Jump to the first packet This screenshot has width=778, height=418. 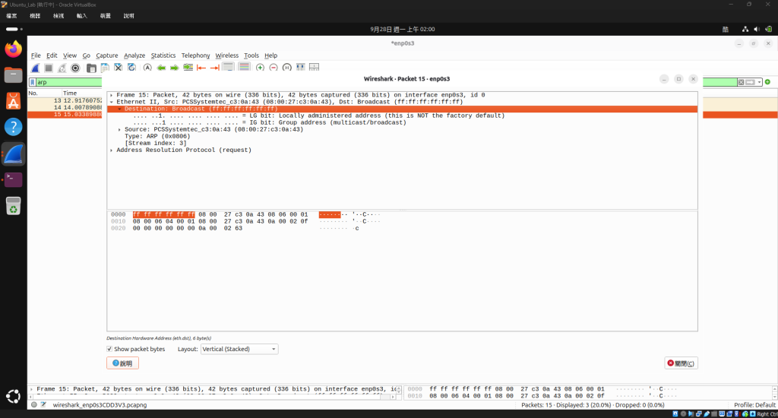(201, 68)
